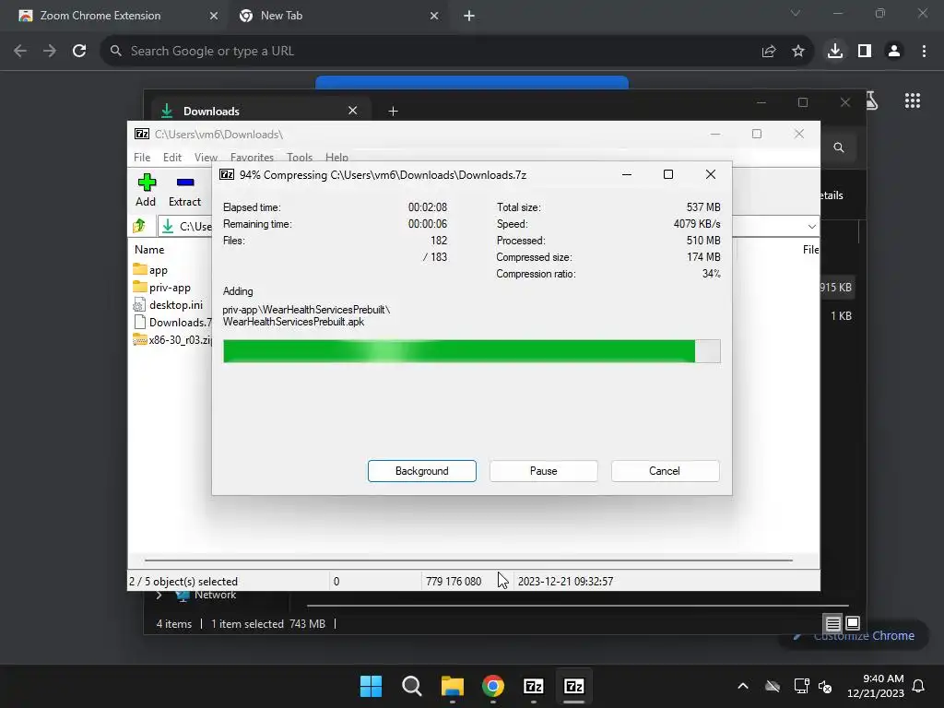Select the x86-30_r03.zip archive
The image size is (944, 708).
[x=172, y=339]
